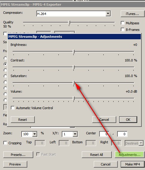Click the Quality slider handle
Viewport: 145px width, 170px height.
69,23
